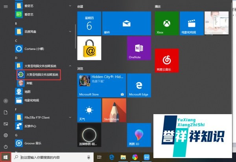This screenshot has height=162, width=236.
Task: Open the 画图 3D tile
Action: click(x=139, y=135)
